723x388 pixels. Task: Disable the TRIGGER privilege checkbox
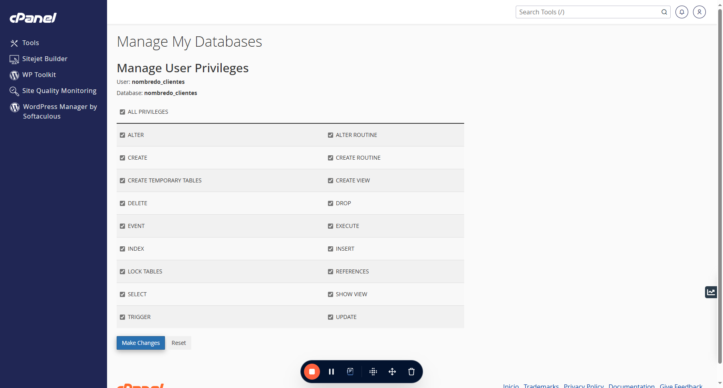[x=122, y=317]
